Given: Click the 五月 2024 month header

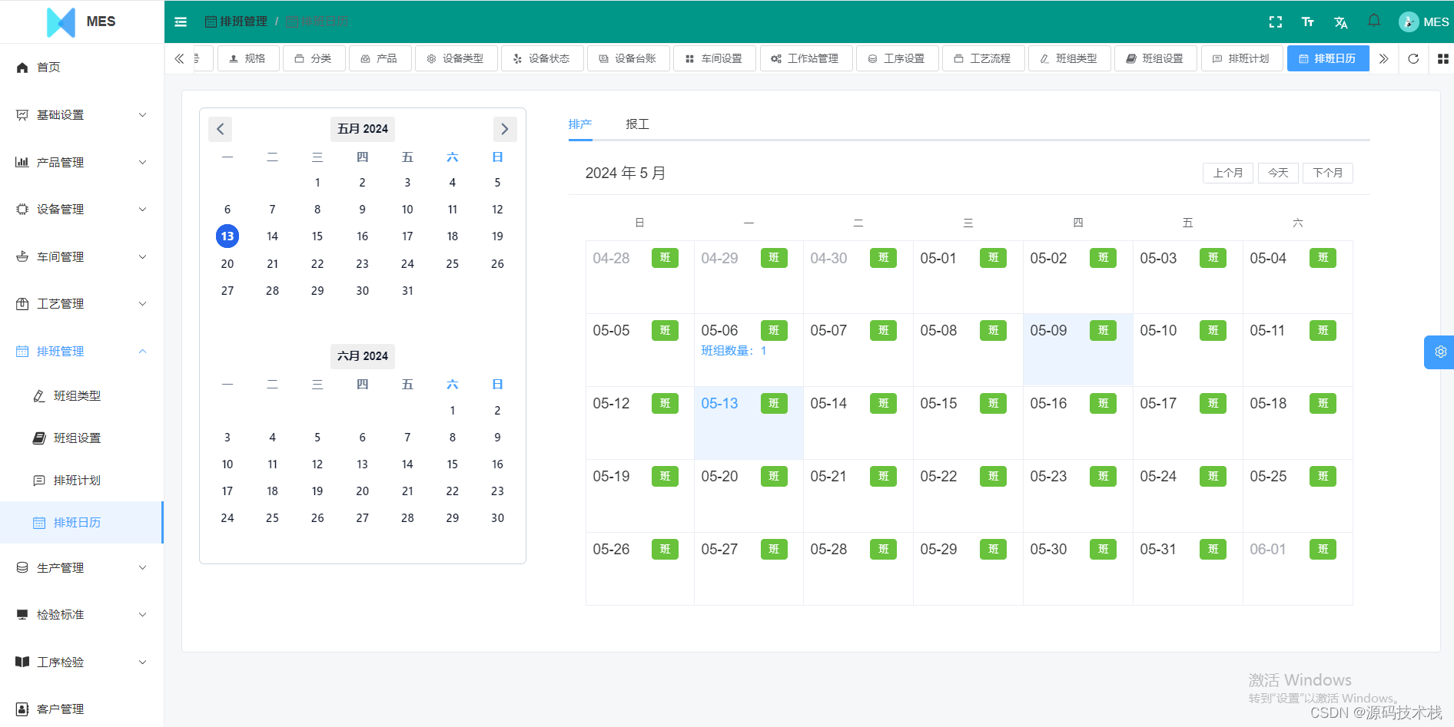Looking at the screenshot, I should 363,129.
